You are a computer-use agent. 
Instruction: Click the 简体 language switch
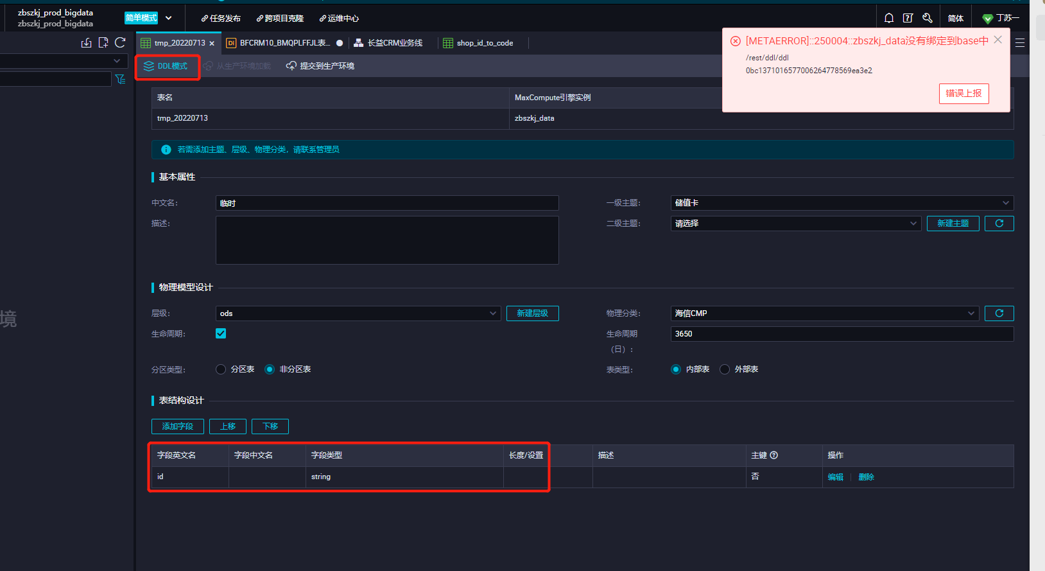pos(956,18)
